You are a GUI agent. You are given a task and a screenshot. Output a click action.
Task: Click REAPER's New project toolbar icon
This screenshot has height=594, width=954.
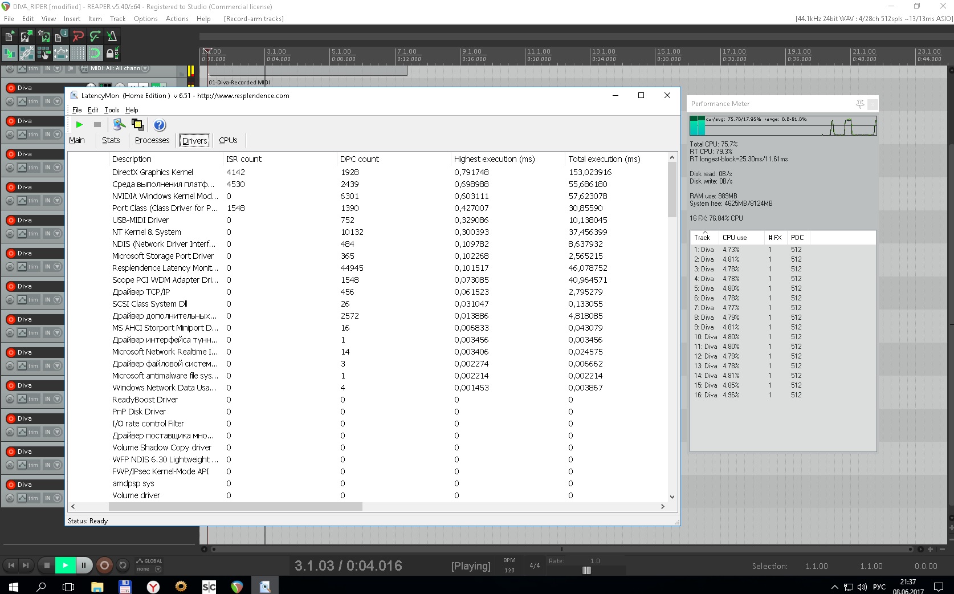(x=10, y=36)
